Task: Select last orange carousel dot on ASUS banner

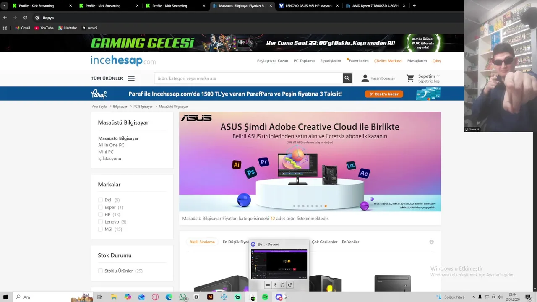Action: pyautogui.click(x=326, y=206)
